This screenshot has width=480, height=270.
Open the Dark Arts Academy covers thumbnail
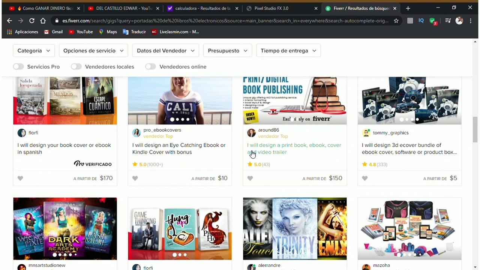coord(65,229)
